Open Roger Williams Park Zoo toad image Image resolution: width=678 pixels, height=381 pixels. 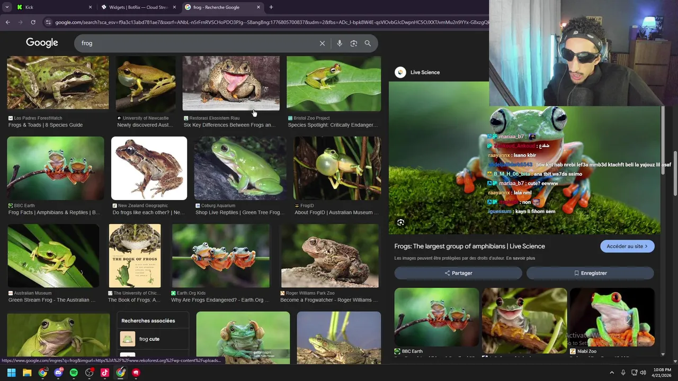click(x=330, y=256)
